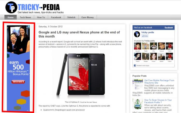Select the Sidetick menu item

71,17
